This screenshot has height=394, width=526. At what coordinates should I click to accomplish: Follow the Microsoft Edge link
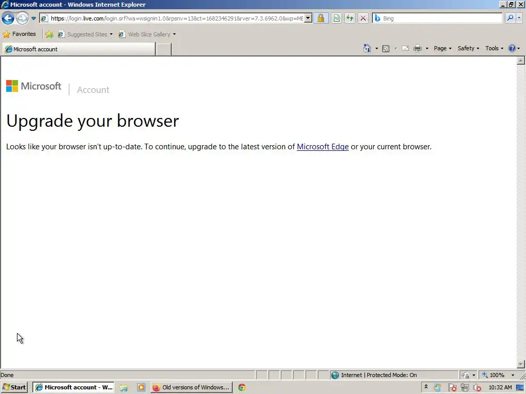point(323,147)
